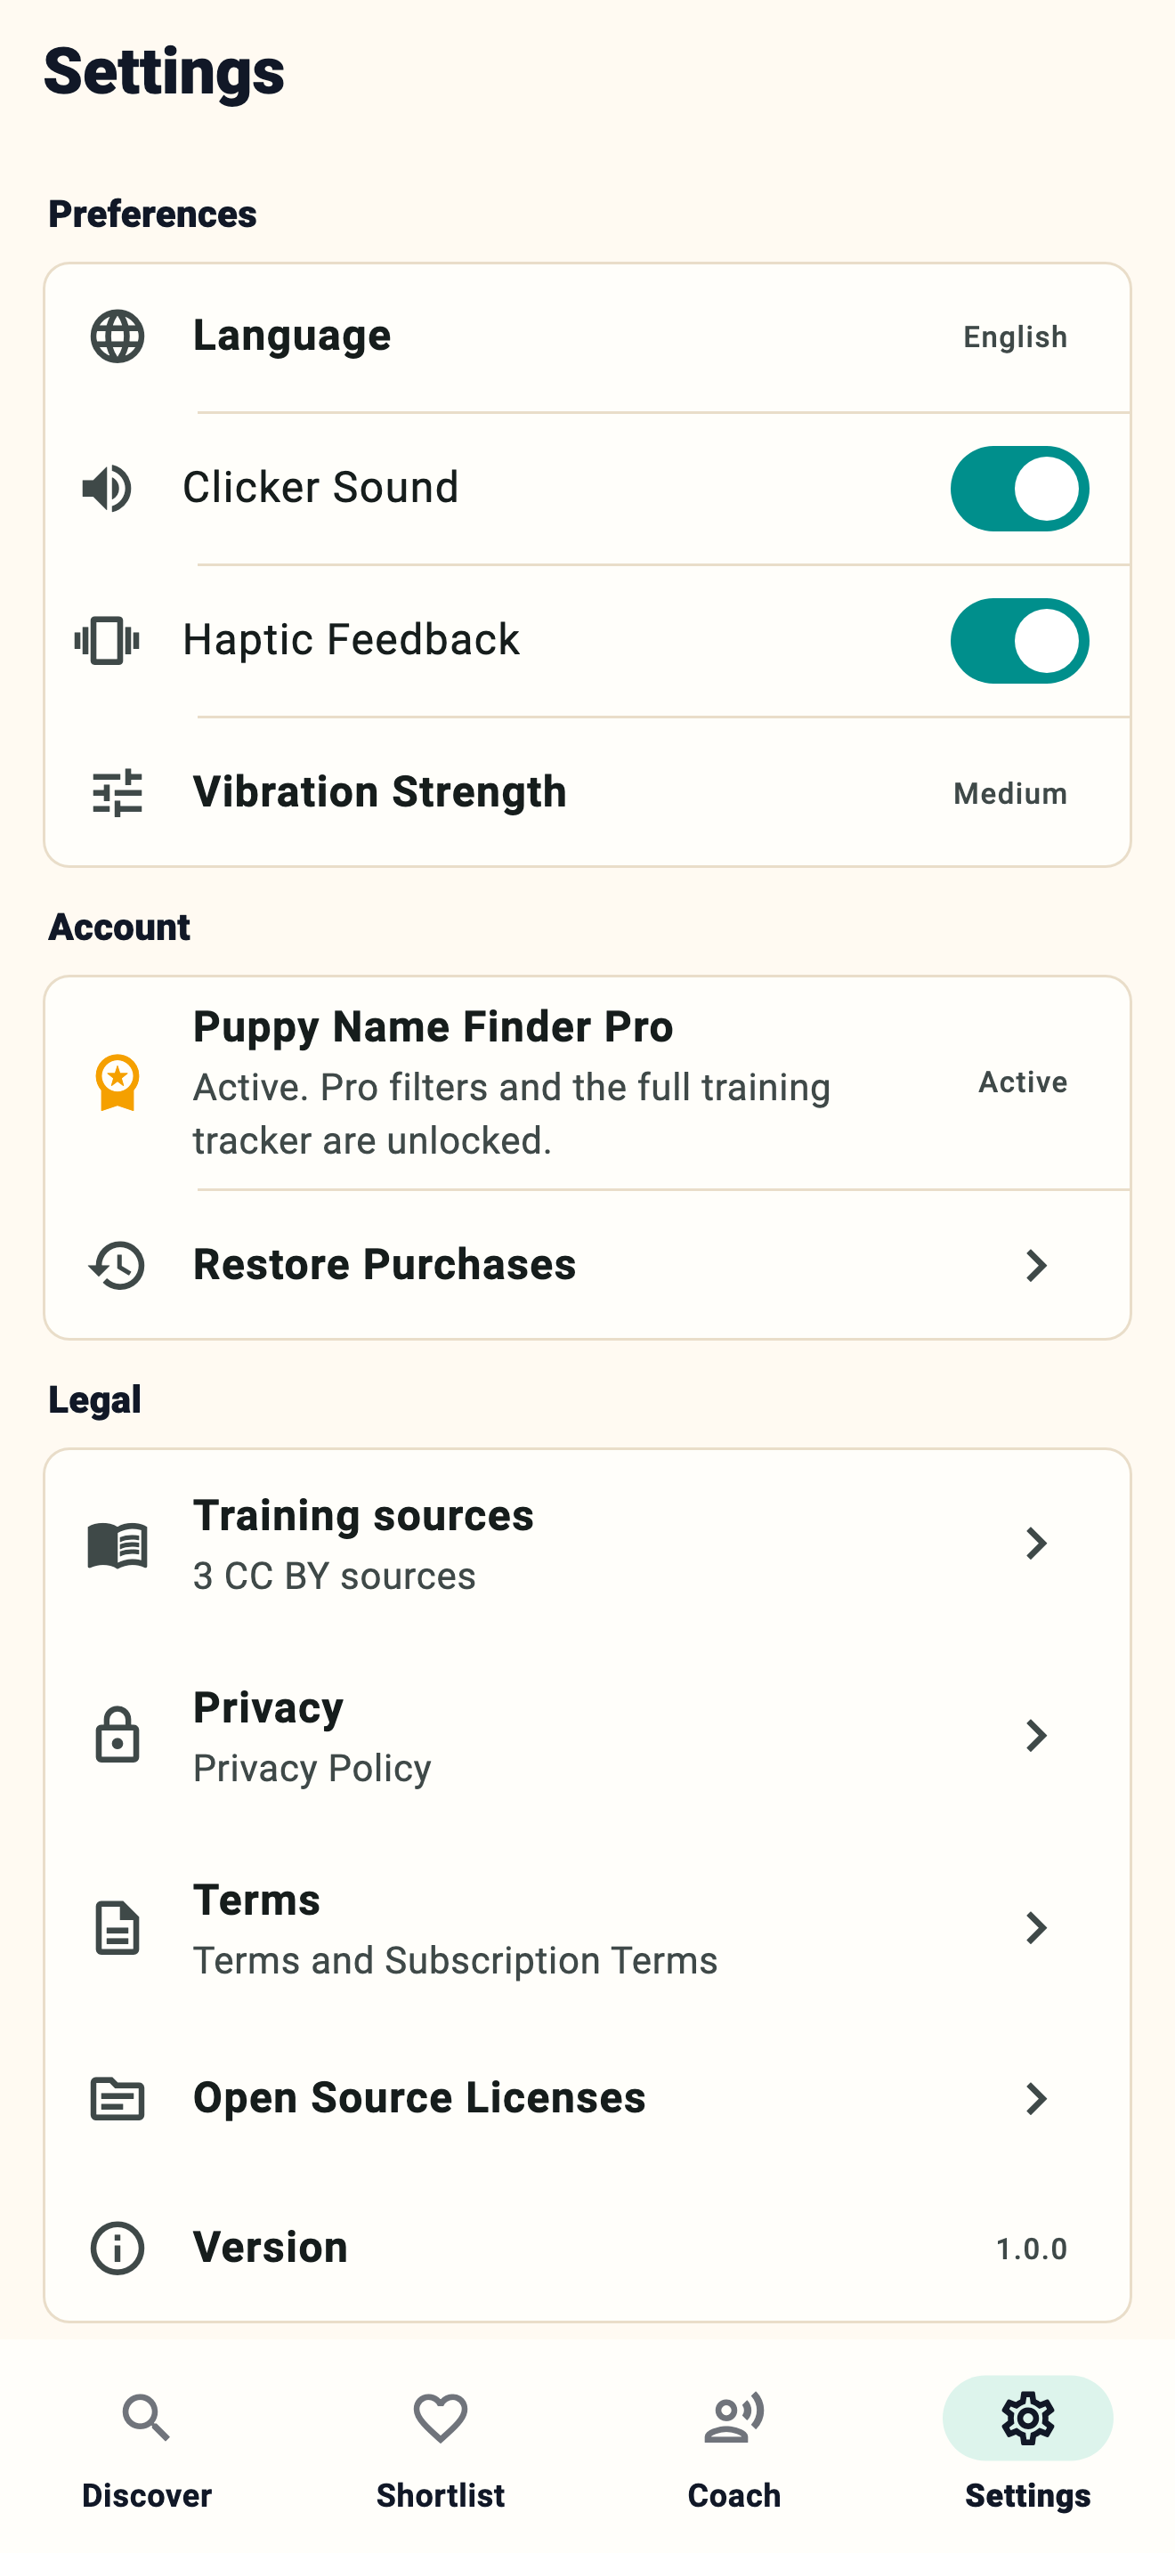The height and width of the screenshot is (2553, 1175).
Task: Tap the Version info circle icon
Action: (x=117, y=2248)
